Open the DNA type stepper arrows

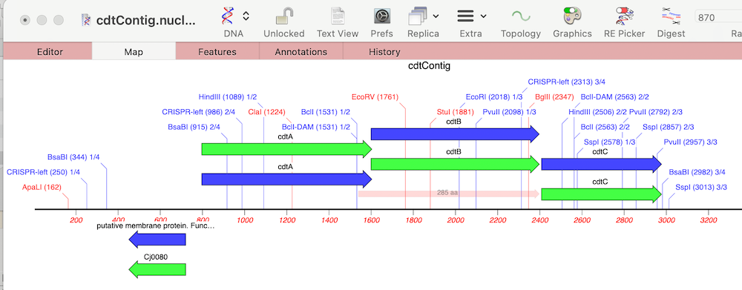[x=246, y=16]
